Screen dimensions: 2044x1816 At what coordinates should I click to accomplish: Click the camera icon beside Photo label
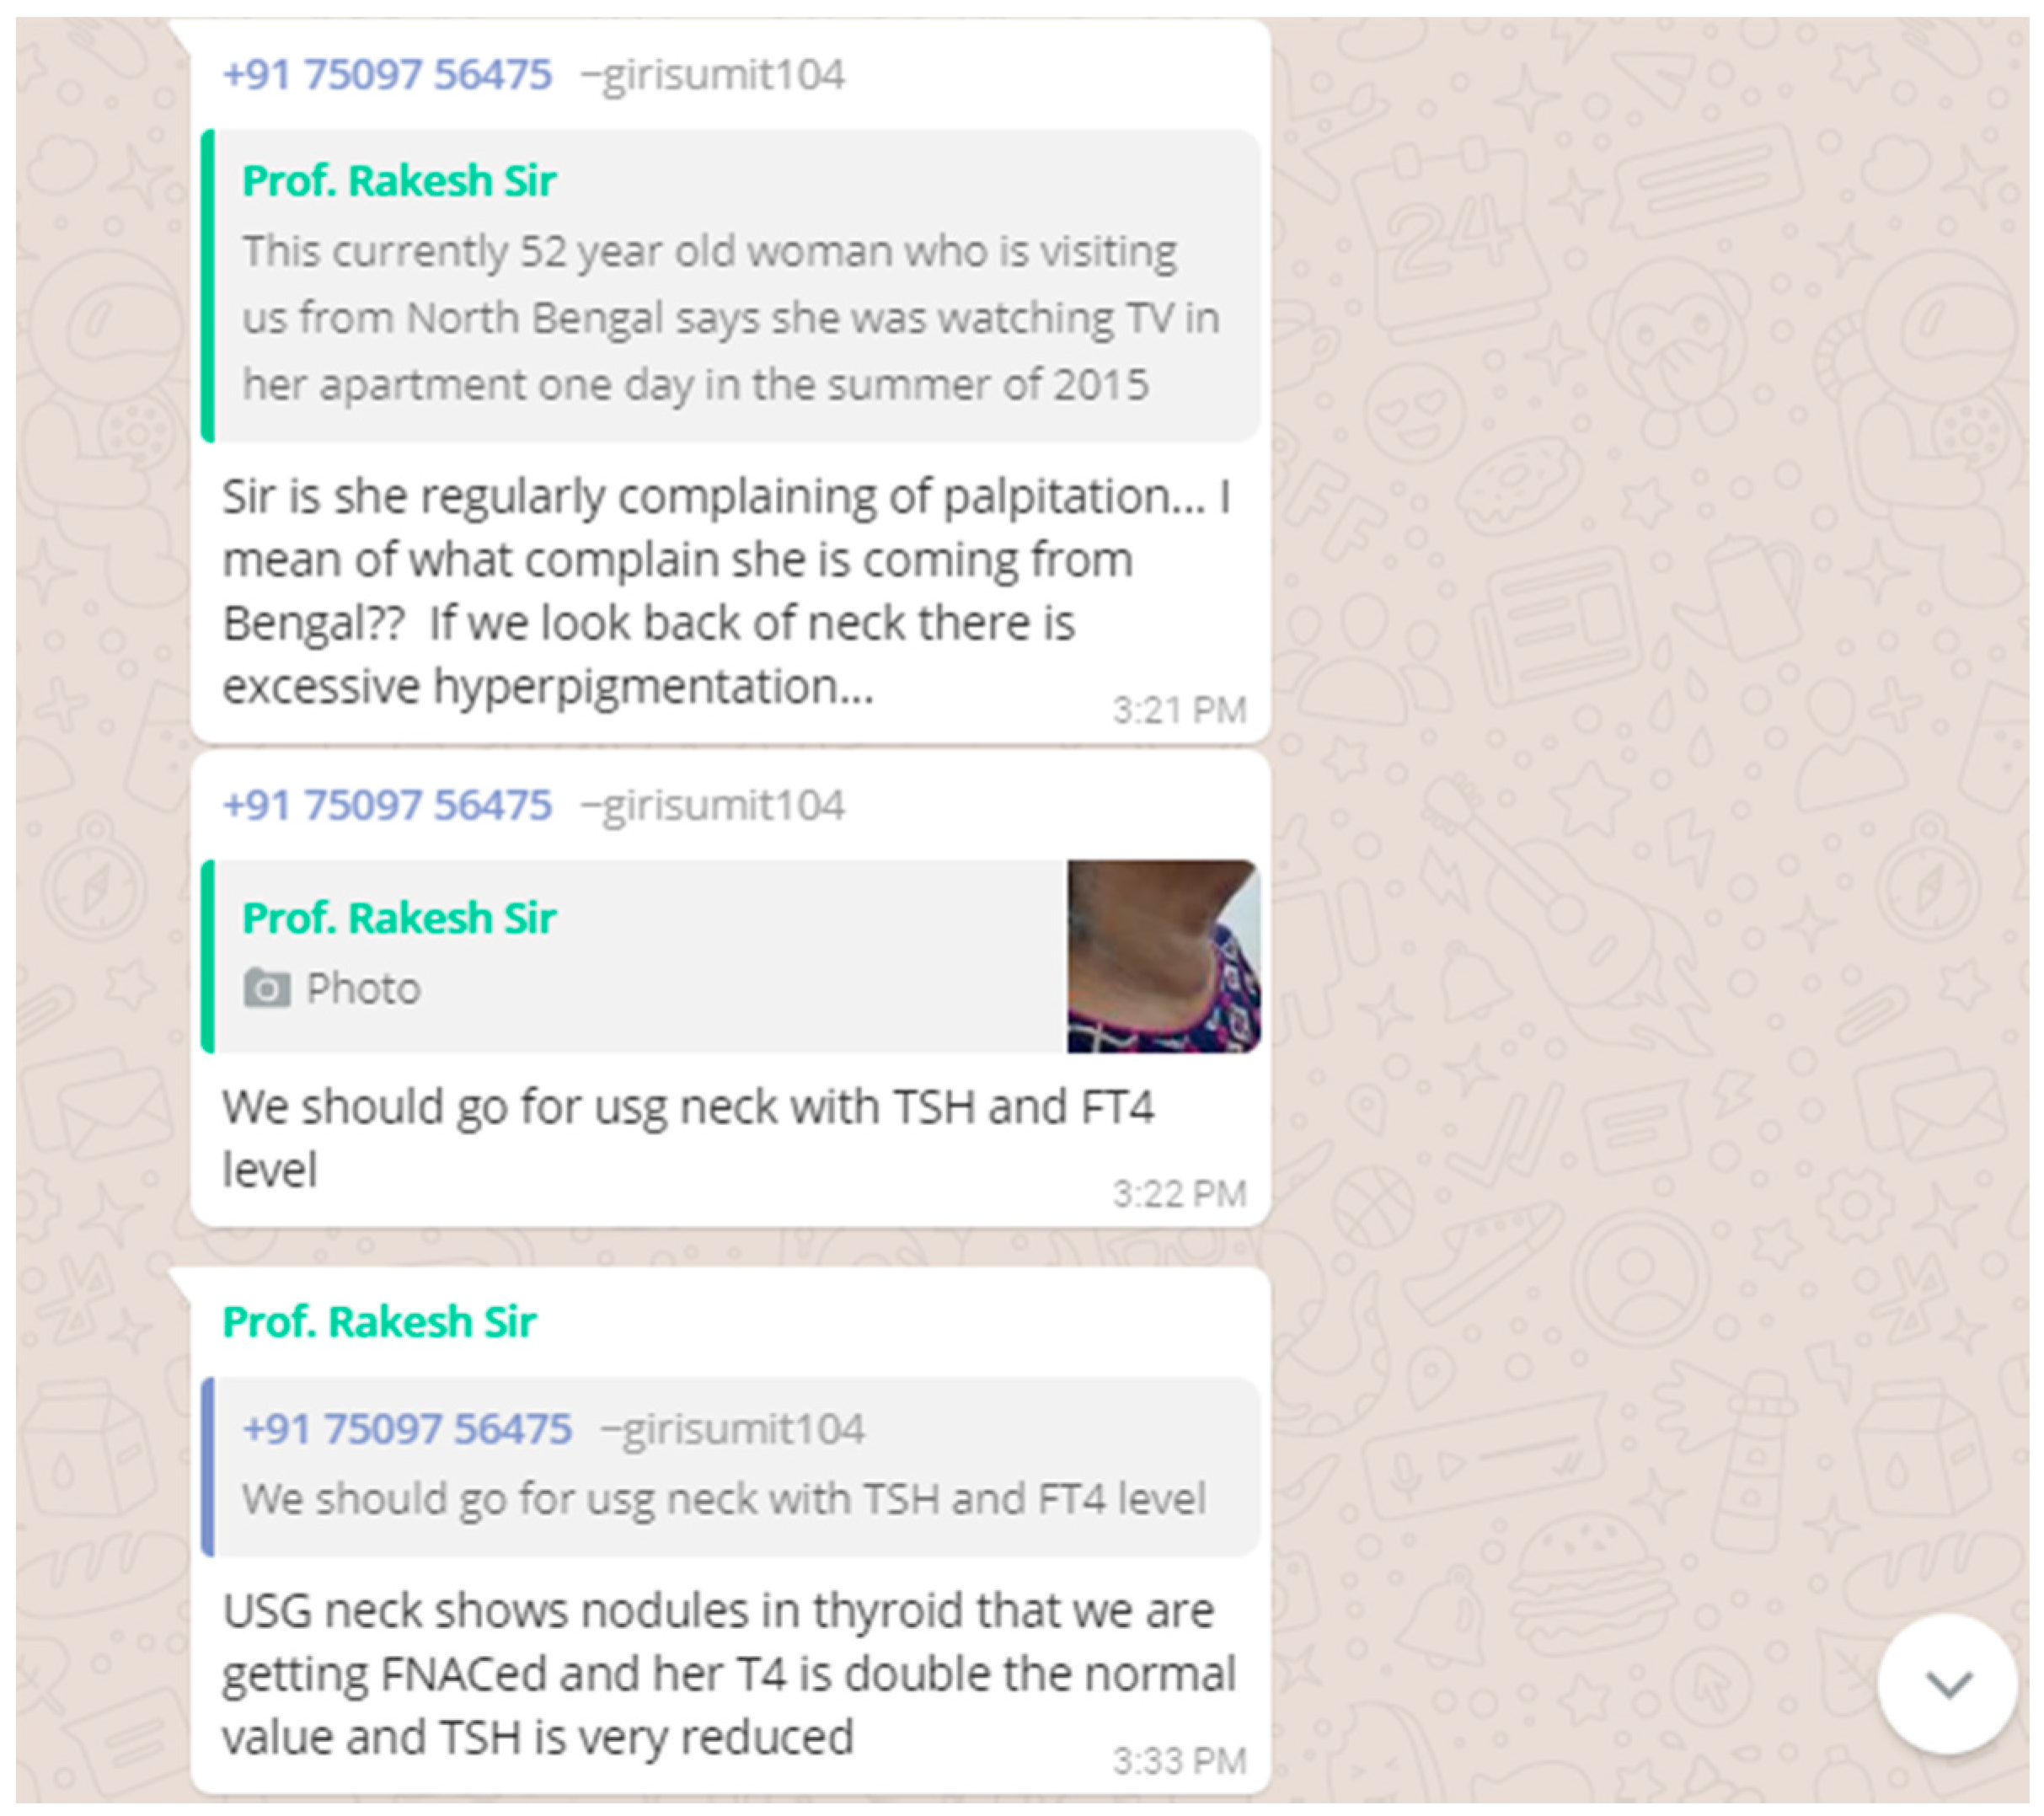click(x=266, y=988)
